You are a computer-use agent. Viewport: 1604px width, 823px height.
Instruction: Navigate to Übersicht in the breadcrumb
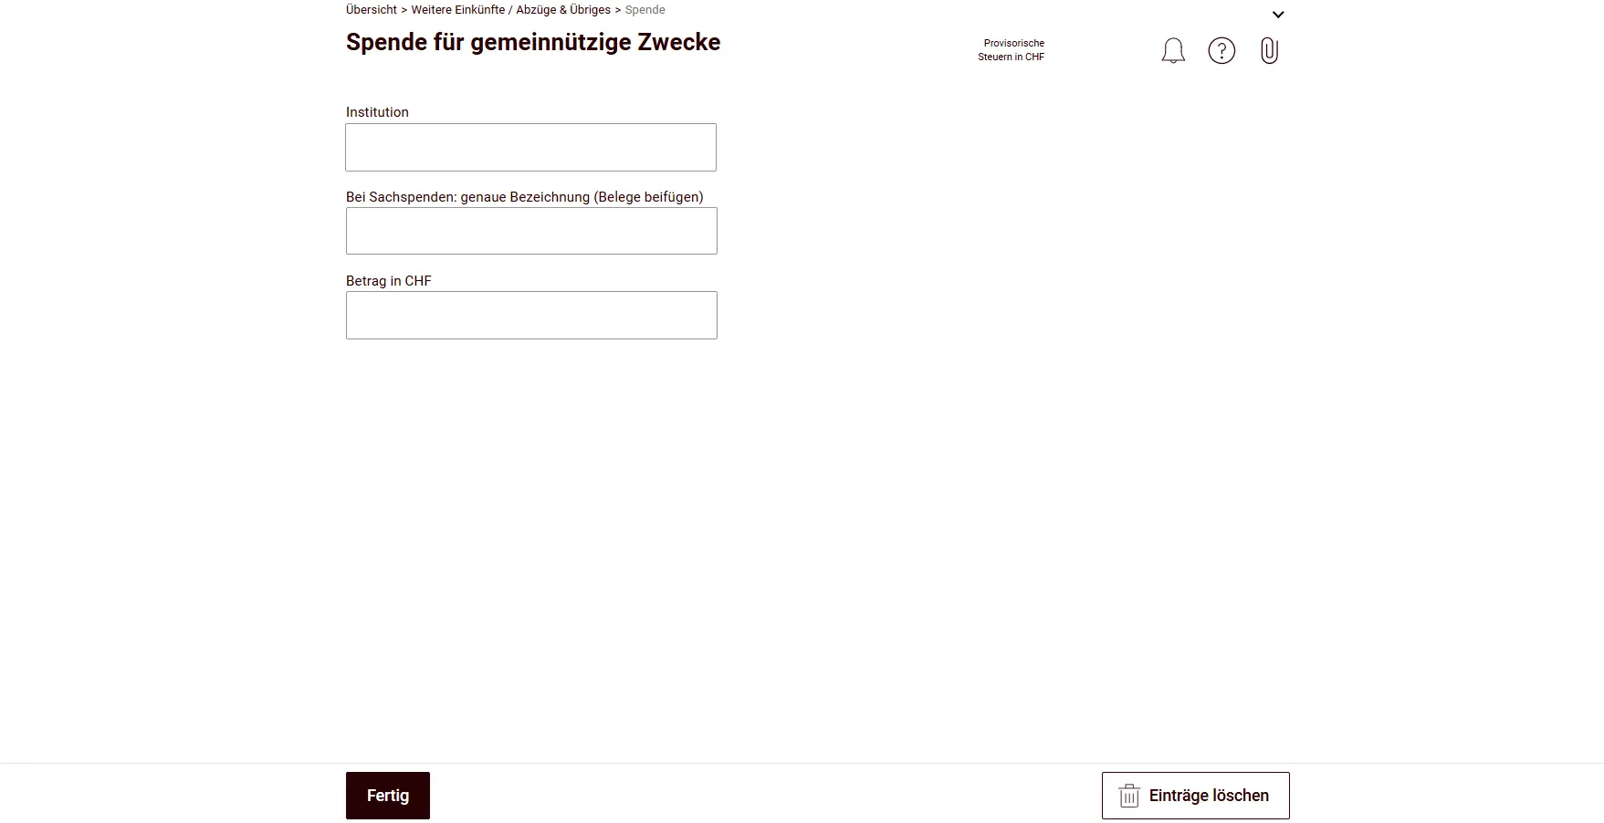click(x=369, y=9)
